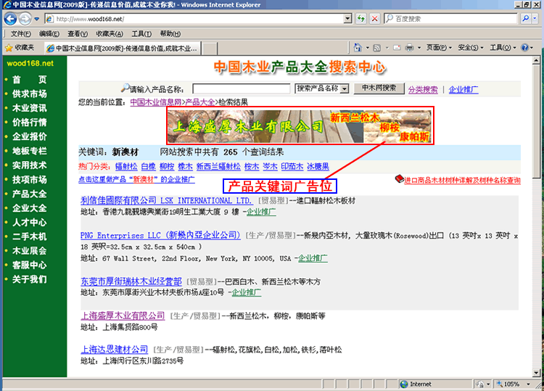Screen dimensions: 544x391
Task: Click the green Refresh icon
Action: coord(361,19)
